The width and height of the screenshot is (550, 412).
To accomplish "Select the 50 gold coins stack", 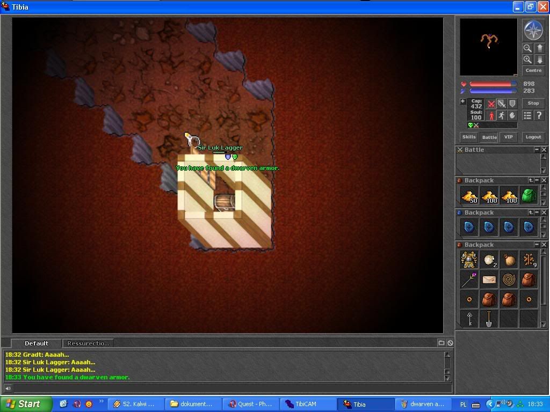I will [469, 196].
